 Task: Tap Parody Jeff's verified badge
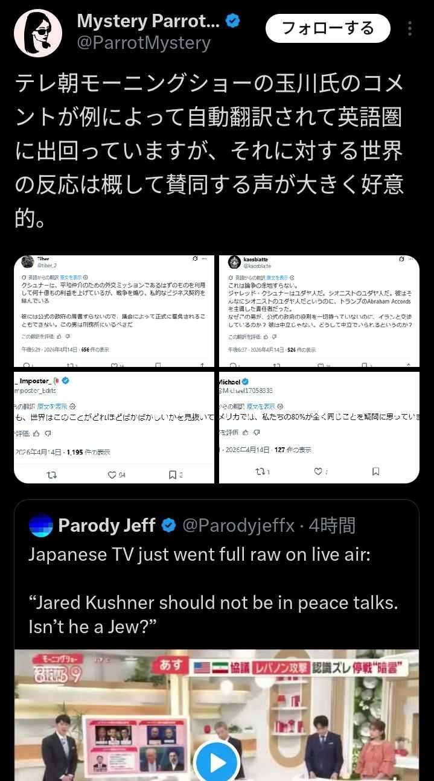click(x=169, y=526)
